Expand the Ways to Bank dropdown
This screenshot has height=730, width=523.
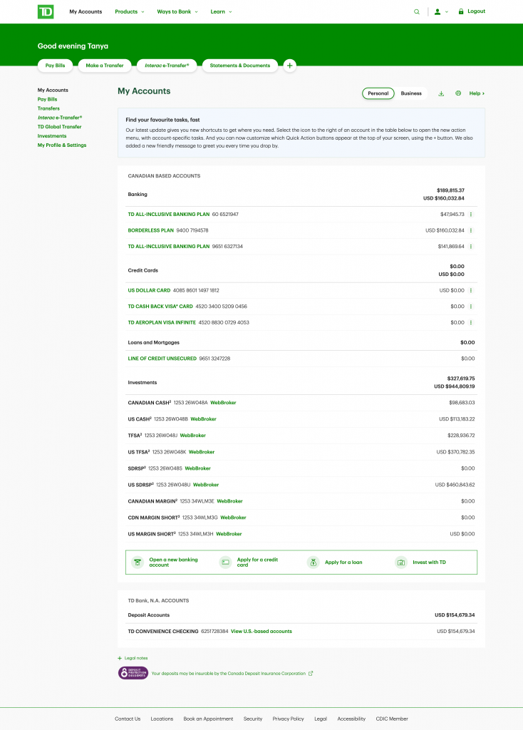pos(177,11)
